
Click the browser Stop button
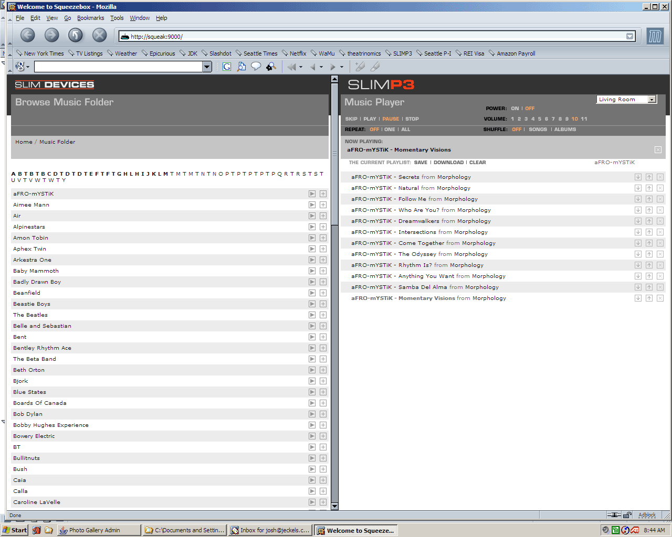pos(99,35)
